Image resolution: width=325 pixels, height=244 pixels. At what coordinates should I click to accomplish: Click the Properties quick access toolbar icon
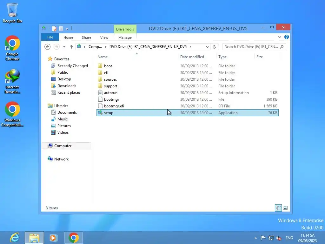click(x=54, y=28)
